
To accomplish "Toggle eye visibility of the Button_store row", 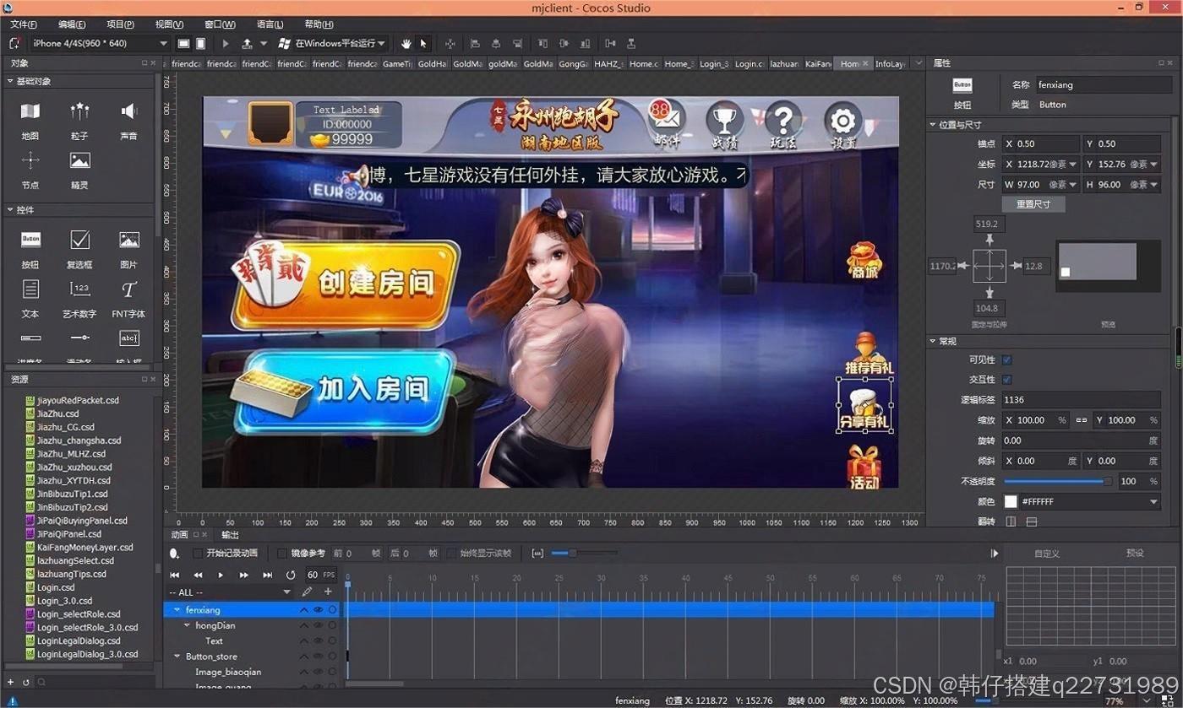I will coord(319,657).
